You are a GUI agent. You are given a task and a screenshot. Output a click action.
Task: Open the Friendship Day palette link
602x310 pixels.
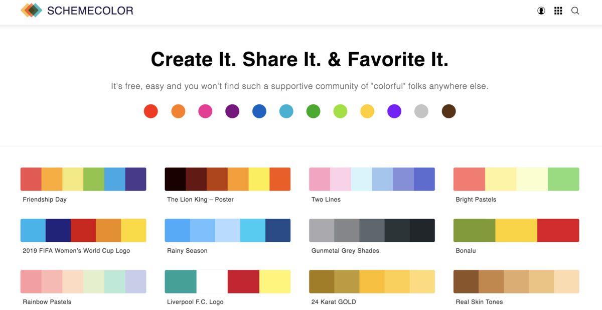click(45, 200)
